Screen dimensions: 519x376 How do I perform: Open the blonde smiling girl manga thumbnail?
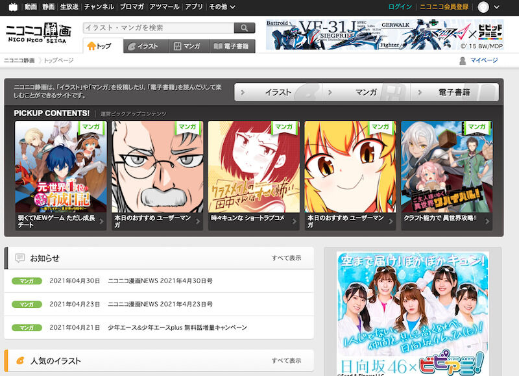(350, 167)
